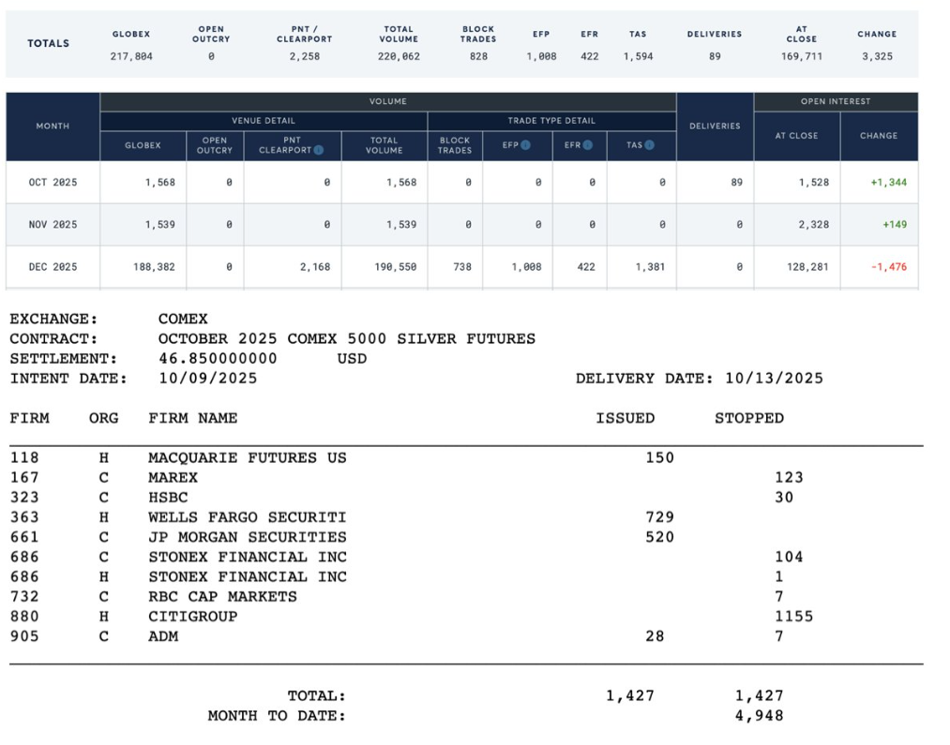Image resolution: width=950 pixels, height=745 pixels.
Task: Click the green +149 change value
Action: [x=894, y=225]
